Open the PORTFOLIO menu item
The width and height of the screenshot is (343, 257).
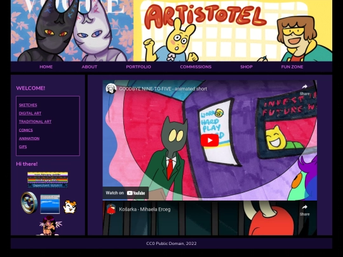(x=138, y=67)
